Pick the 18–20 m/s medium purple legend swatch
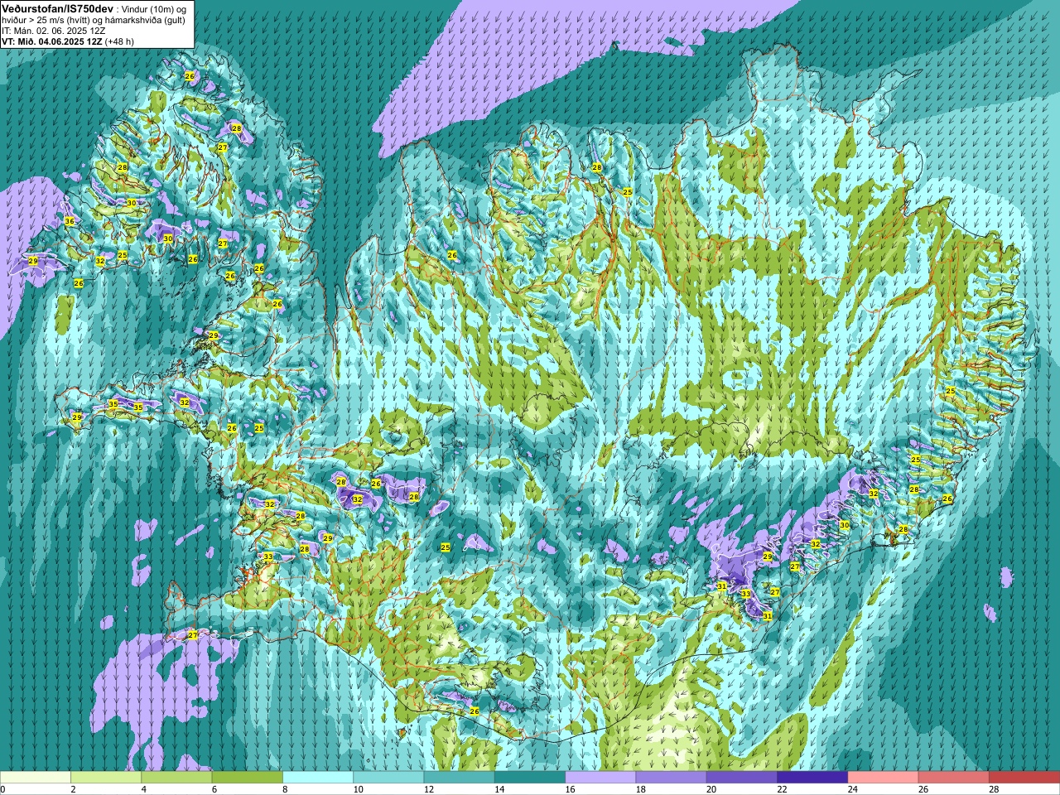This screenshot has width=1060, height=795. point(672,778)
